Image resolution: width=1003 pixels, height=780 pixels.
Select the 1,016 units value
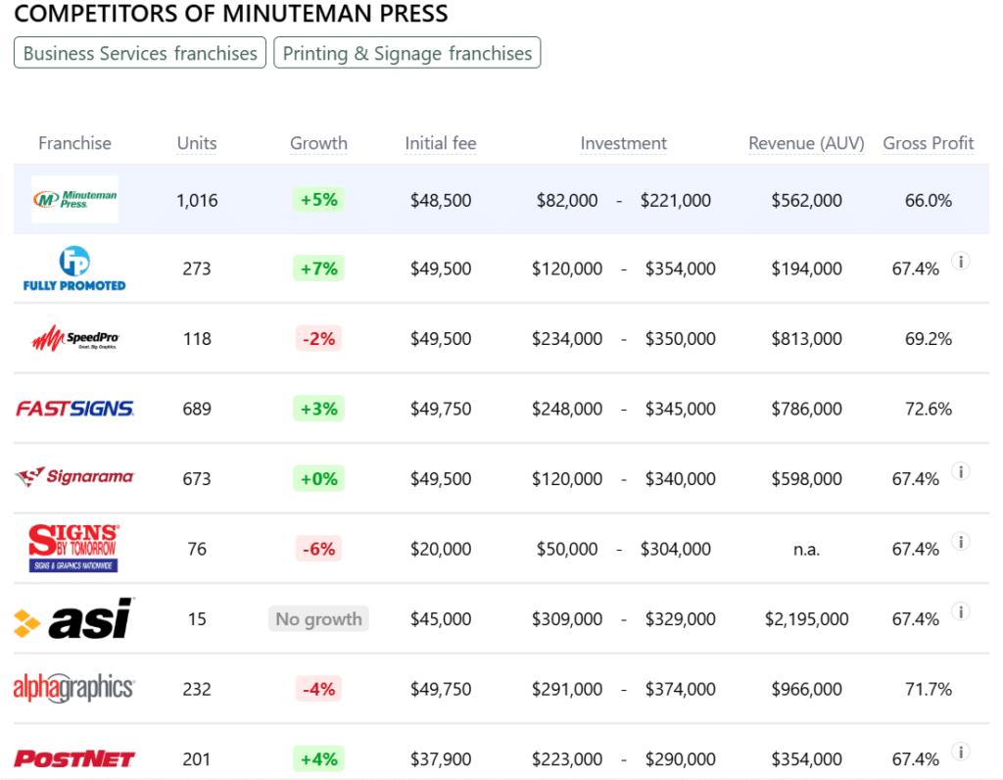tap(197, 200)
